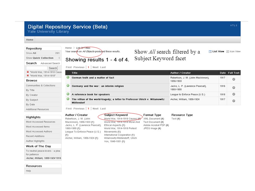Open full text icon for The villian row
The image size is (255, 191).
234,101
